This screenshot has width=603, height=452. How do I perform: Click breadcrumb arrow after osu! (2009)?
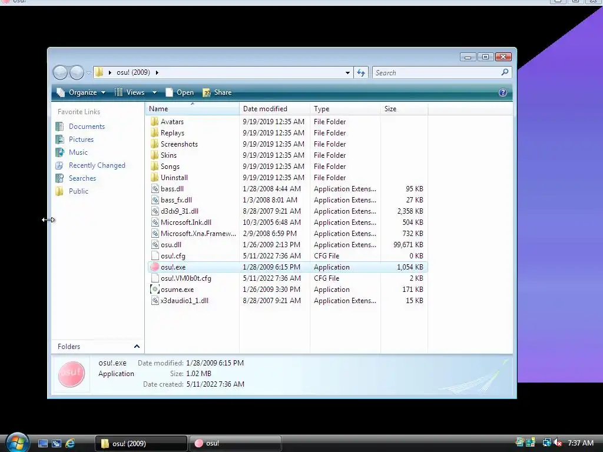(157, 72)
